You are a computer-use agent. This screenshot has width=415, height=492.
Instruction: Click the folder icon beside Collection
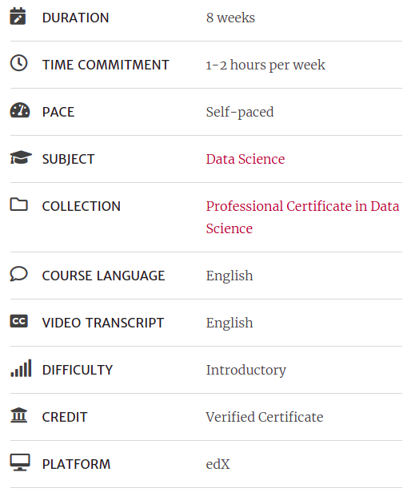[x=19, y=204]
